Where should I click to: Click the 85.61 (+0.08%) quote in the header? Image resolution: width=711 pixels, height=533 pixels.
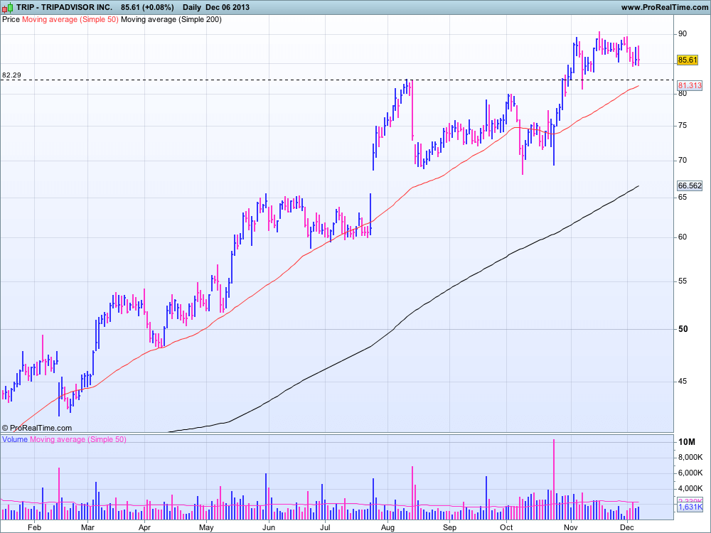pos(147,7)
